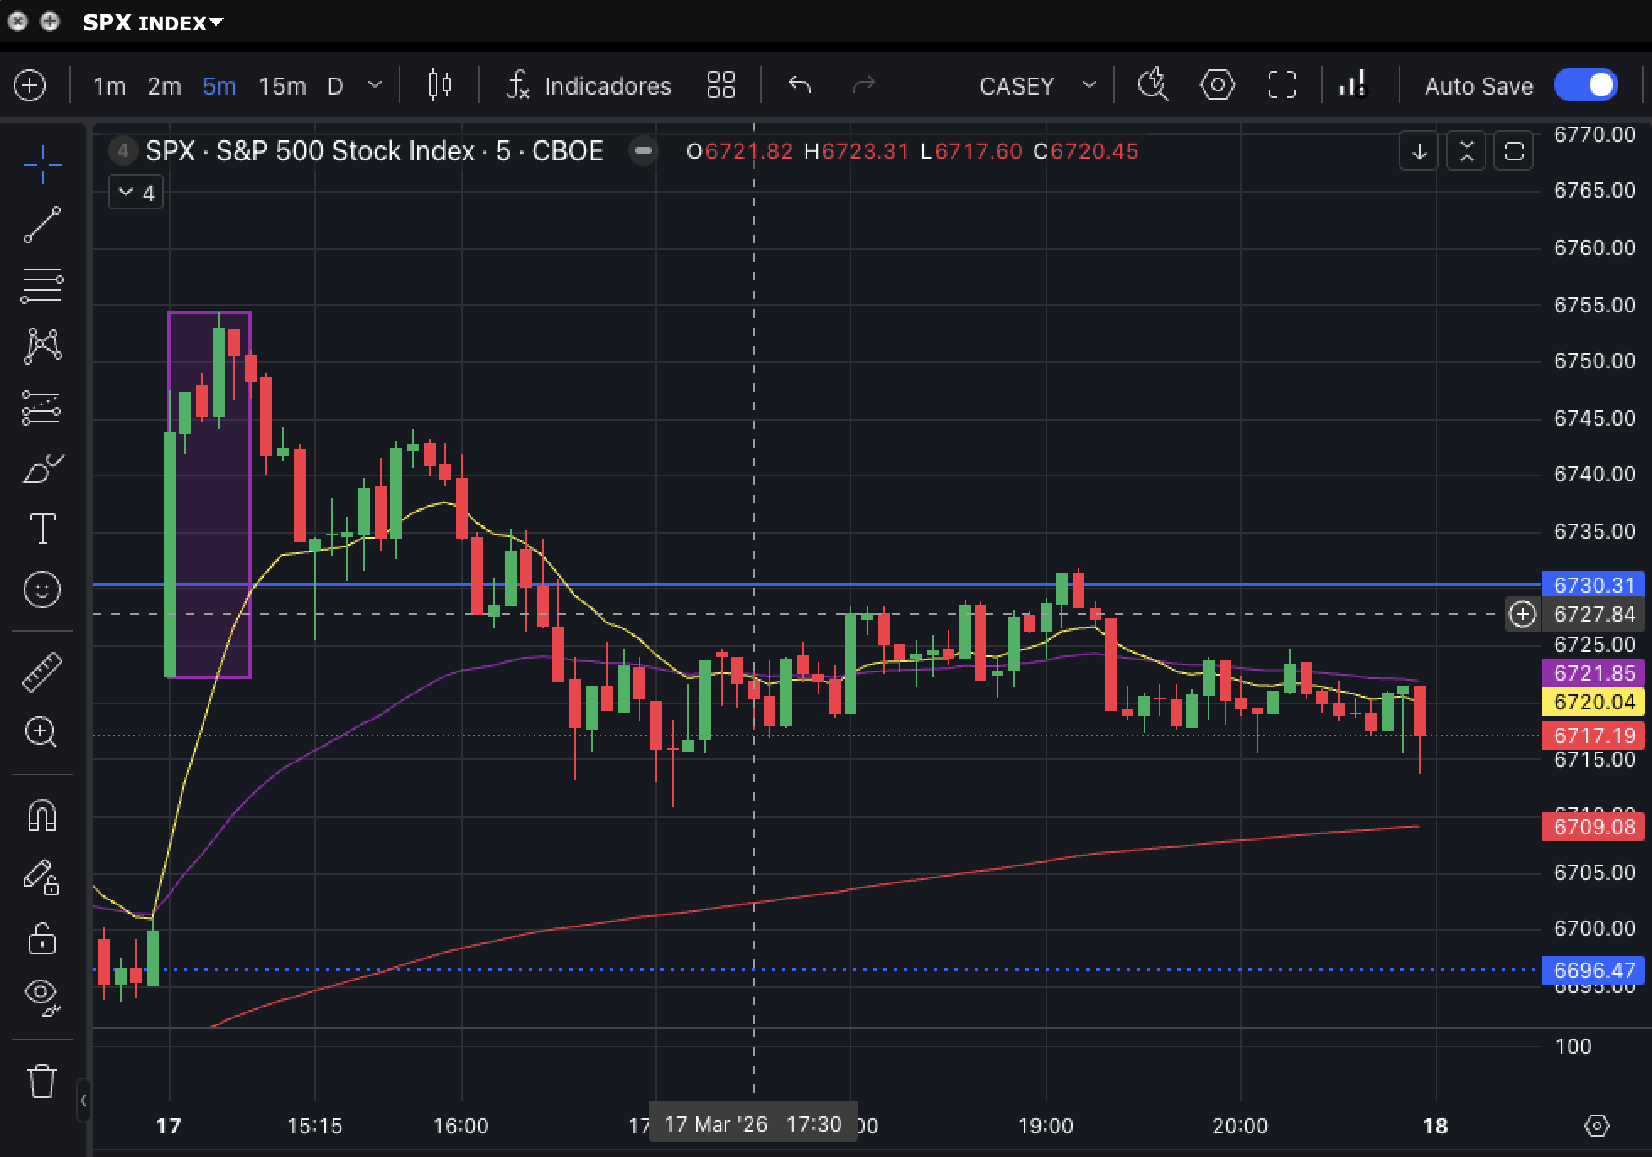The image size is (1652, 1157).
Task: Open the XABCD pattern drawing tool
Action: (42, 345)
